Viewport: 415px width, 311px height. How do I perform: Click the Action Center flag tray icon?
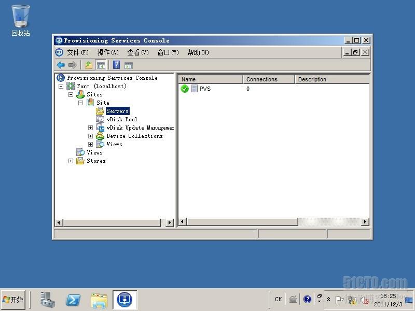point(339,300)
